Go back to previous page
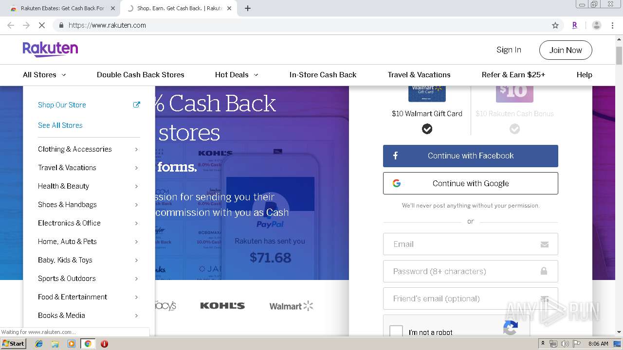Screen dimensions: 623x350 click(11, 25)
